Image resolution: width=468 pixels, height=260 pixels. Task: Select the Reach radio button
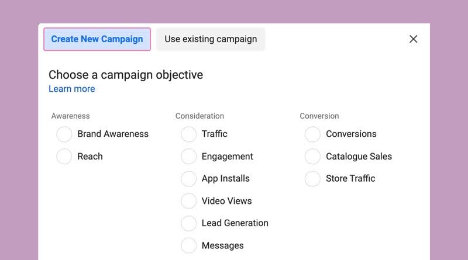(x=64, y=157)
